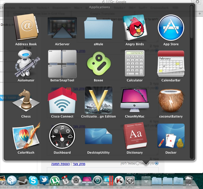Open Address Book from the Applications stack

tap(26, 27)
